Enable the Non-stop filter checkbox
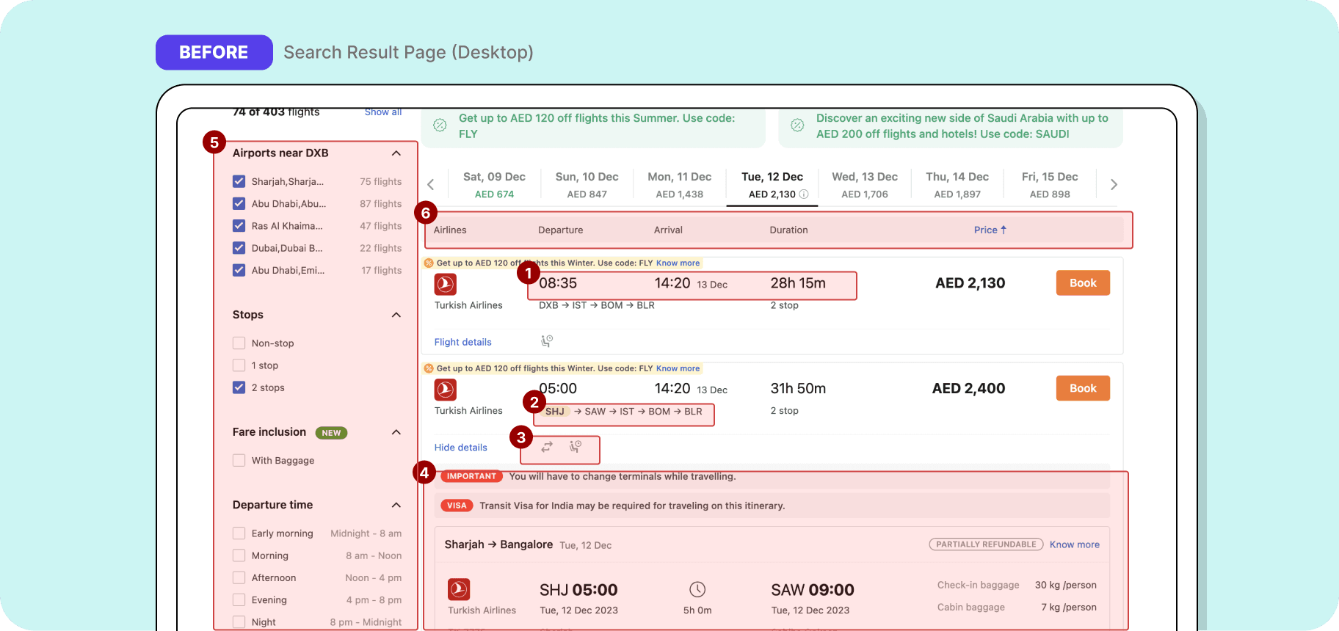 pyautogui.click(x=239, y=343)
